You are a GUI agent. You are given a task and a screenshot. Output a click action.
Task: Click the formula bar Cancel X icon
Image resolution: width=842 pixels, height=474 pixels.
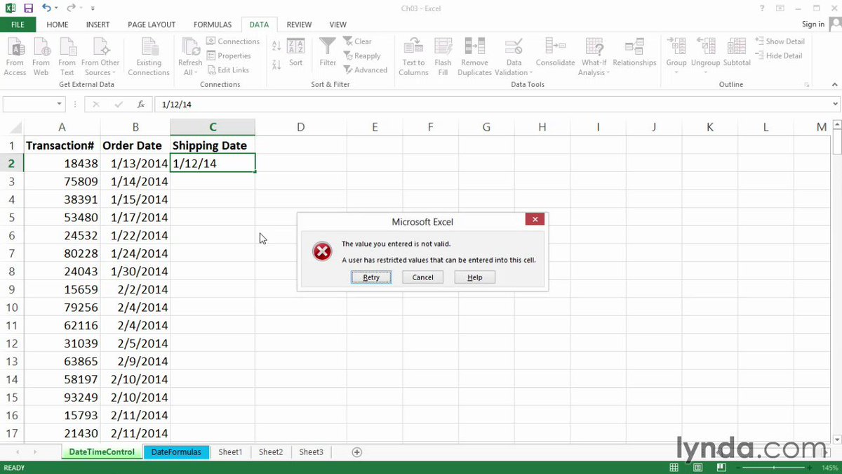[x=96, y=104]
